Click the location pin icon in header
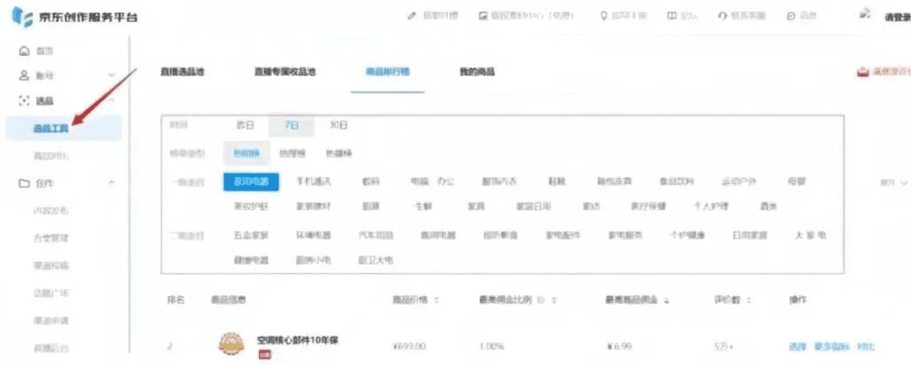Image resolution: width=911 pixels, height=365 pixels. tap(603, 16)
